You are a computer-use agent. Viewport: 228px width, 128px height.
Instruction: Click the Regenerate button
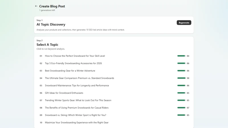184,23
